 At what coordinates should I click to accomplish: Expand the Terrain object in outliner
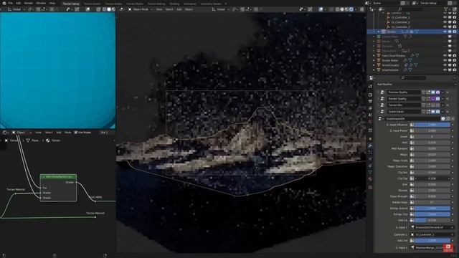point(379,32)
